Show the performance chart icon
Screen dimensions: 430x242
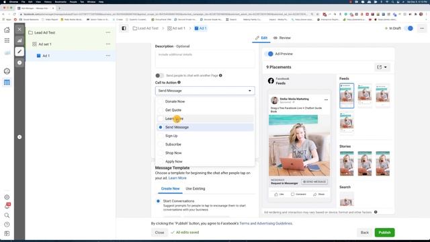tap(19, 40)
